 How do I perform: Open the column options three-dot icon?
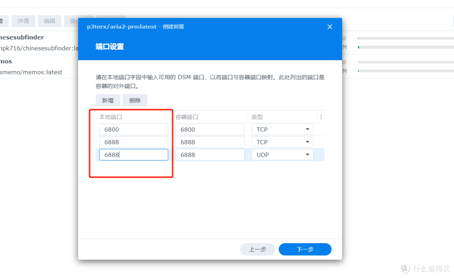(321, 116)
